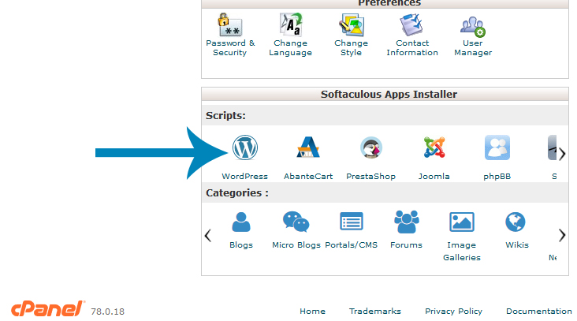Click the AbanteCart script icon
This screenshot has width=577, height=321.
(307, 148)
